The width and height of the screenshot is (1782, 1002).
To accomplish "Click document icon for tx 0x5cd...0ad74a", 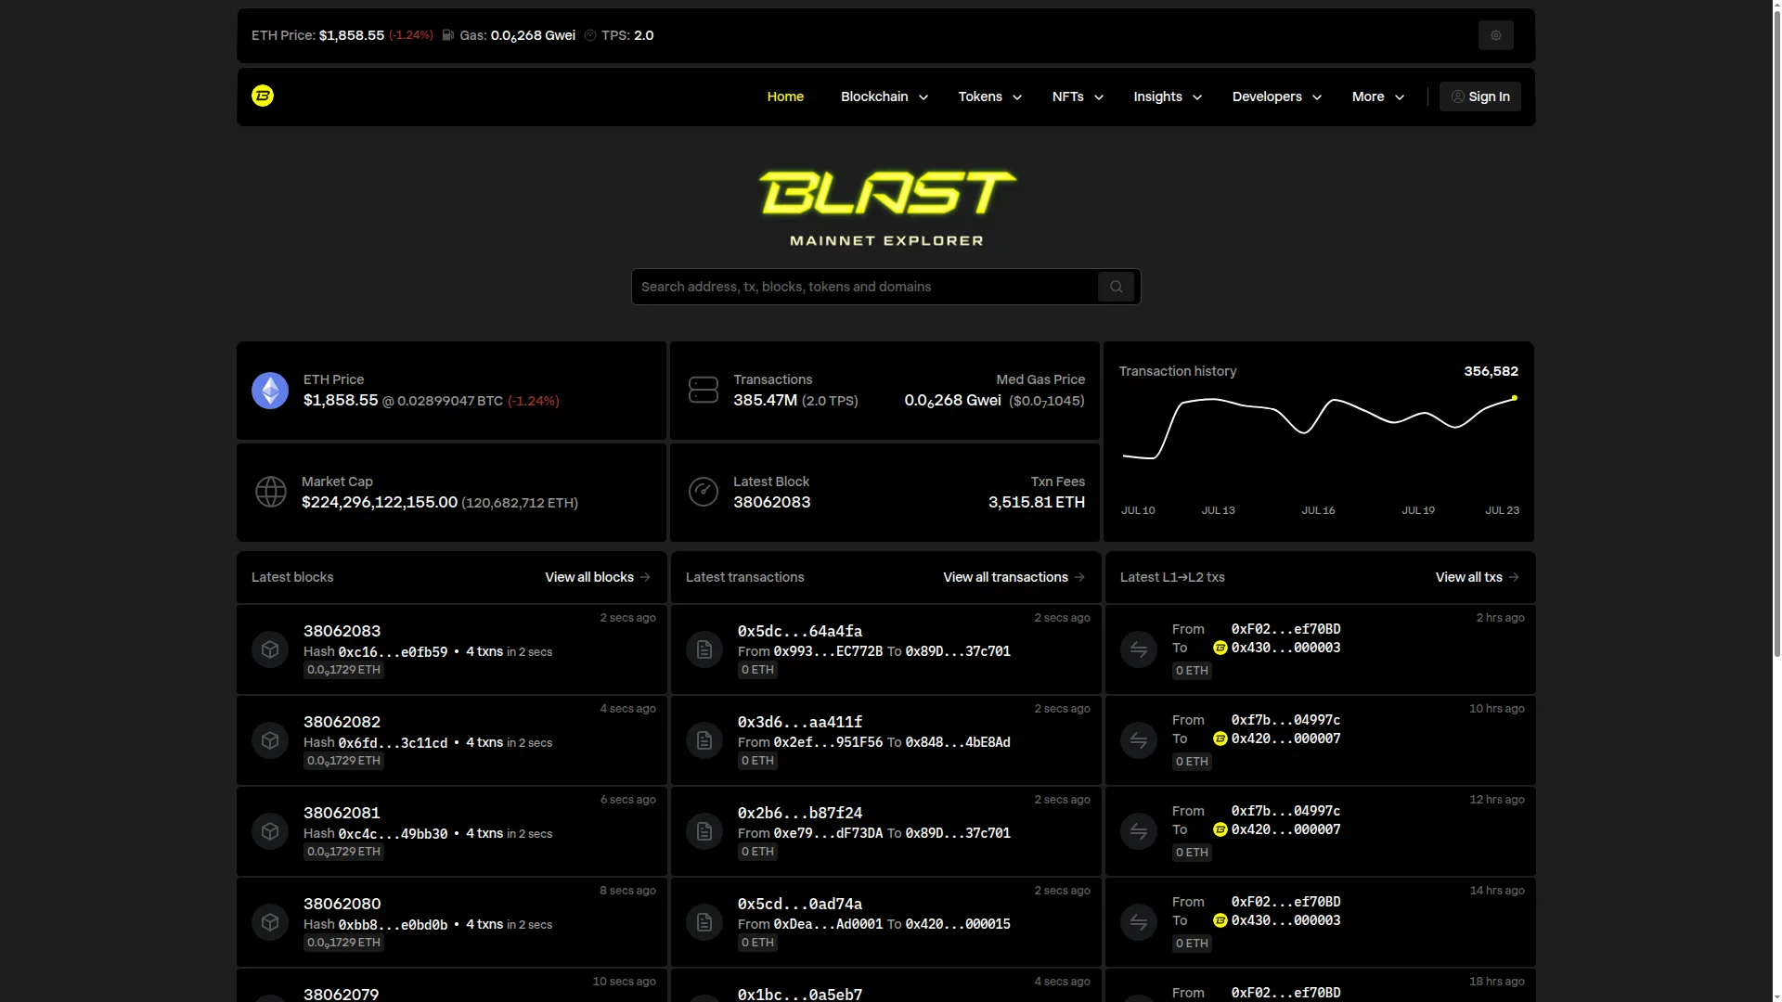I will [704, 922].
